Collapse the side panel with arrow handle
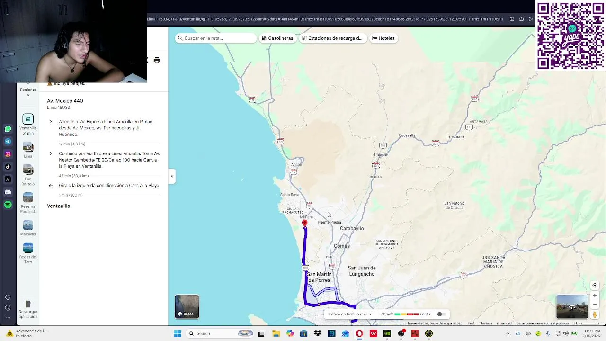Screen dimensions: 606x341 pyautogui.click(x=172, y=176)
